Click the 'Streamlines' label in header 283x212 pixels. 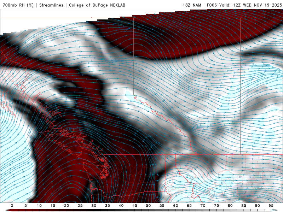point(51,5)
